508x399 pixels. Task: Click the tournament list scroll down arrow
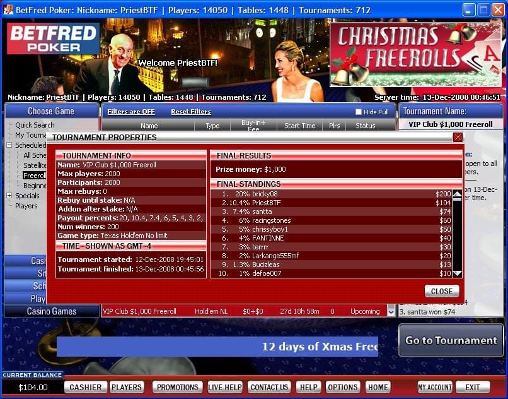click(x=391, y=312)
